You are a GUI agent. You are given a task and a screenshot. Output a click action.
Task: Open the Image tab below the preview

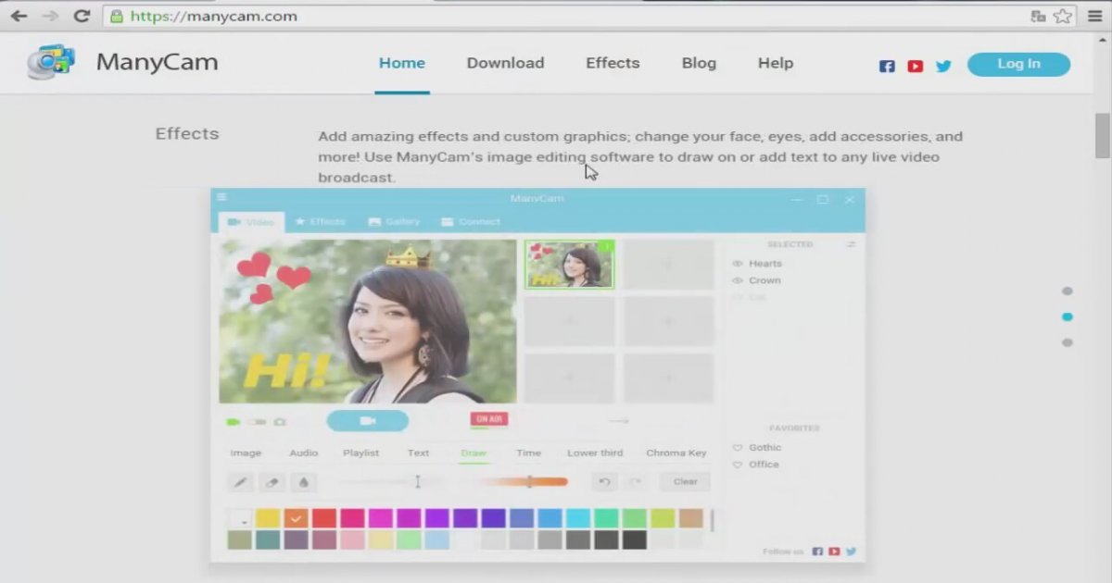click(246, 453)
